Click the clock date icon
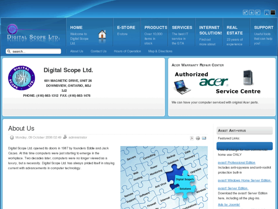This screenshot has width=278, height=209. (x=12, y=137)
